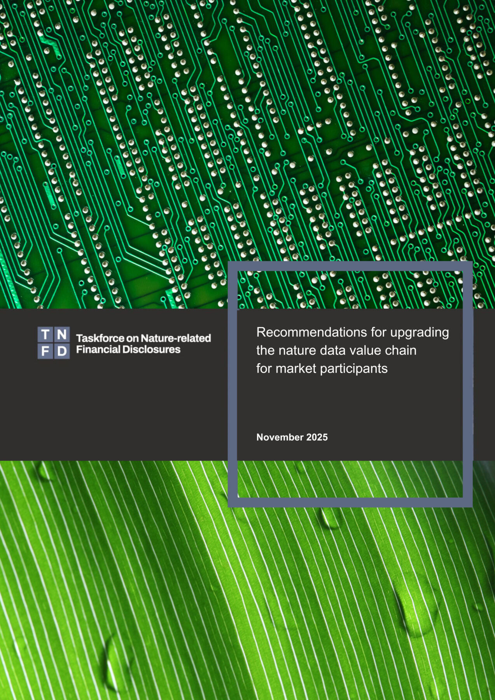Click the title line "Recommendations for upgrading"
Viewport: 495px width, 700px height.
352,332
